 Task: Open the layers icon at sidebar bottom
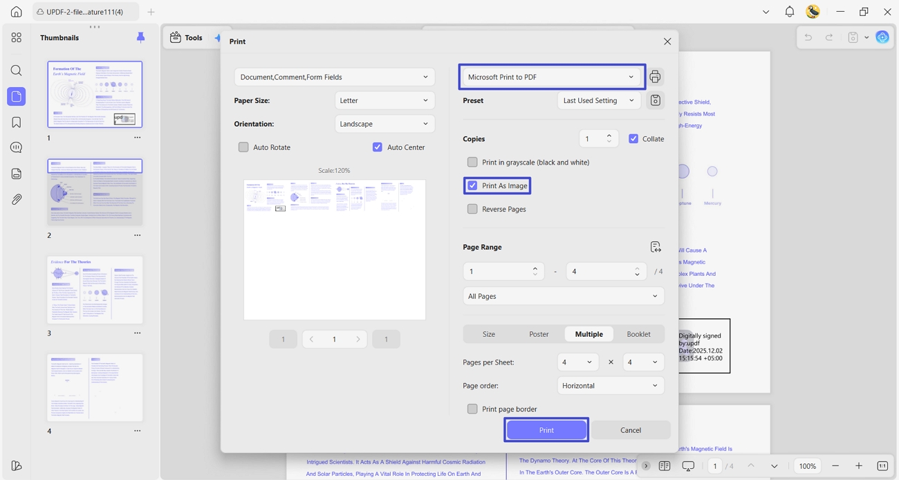(x=17, y=465)
